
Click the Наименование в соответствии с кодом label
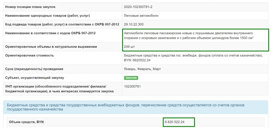coord(50,33)
